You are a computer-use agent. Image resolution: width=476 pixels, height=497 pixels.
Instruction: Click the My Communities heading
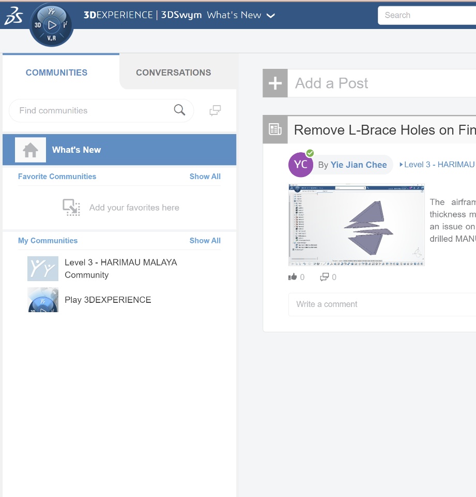[x=48, y=241]
